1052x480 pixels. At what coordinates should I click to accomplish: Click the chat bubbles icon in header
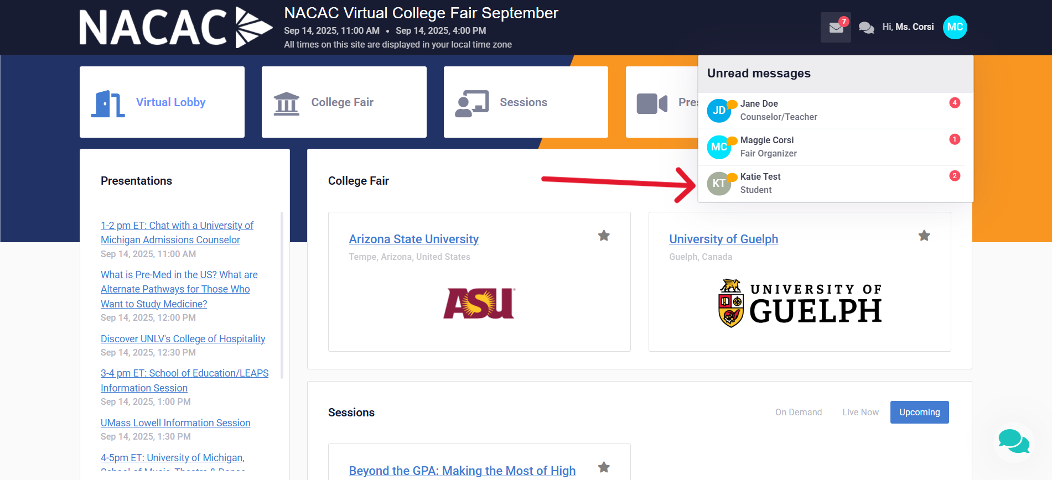coord(866,28)
